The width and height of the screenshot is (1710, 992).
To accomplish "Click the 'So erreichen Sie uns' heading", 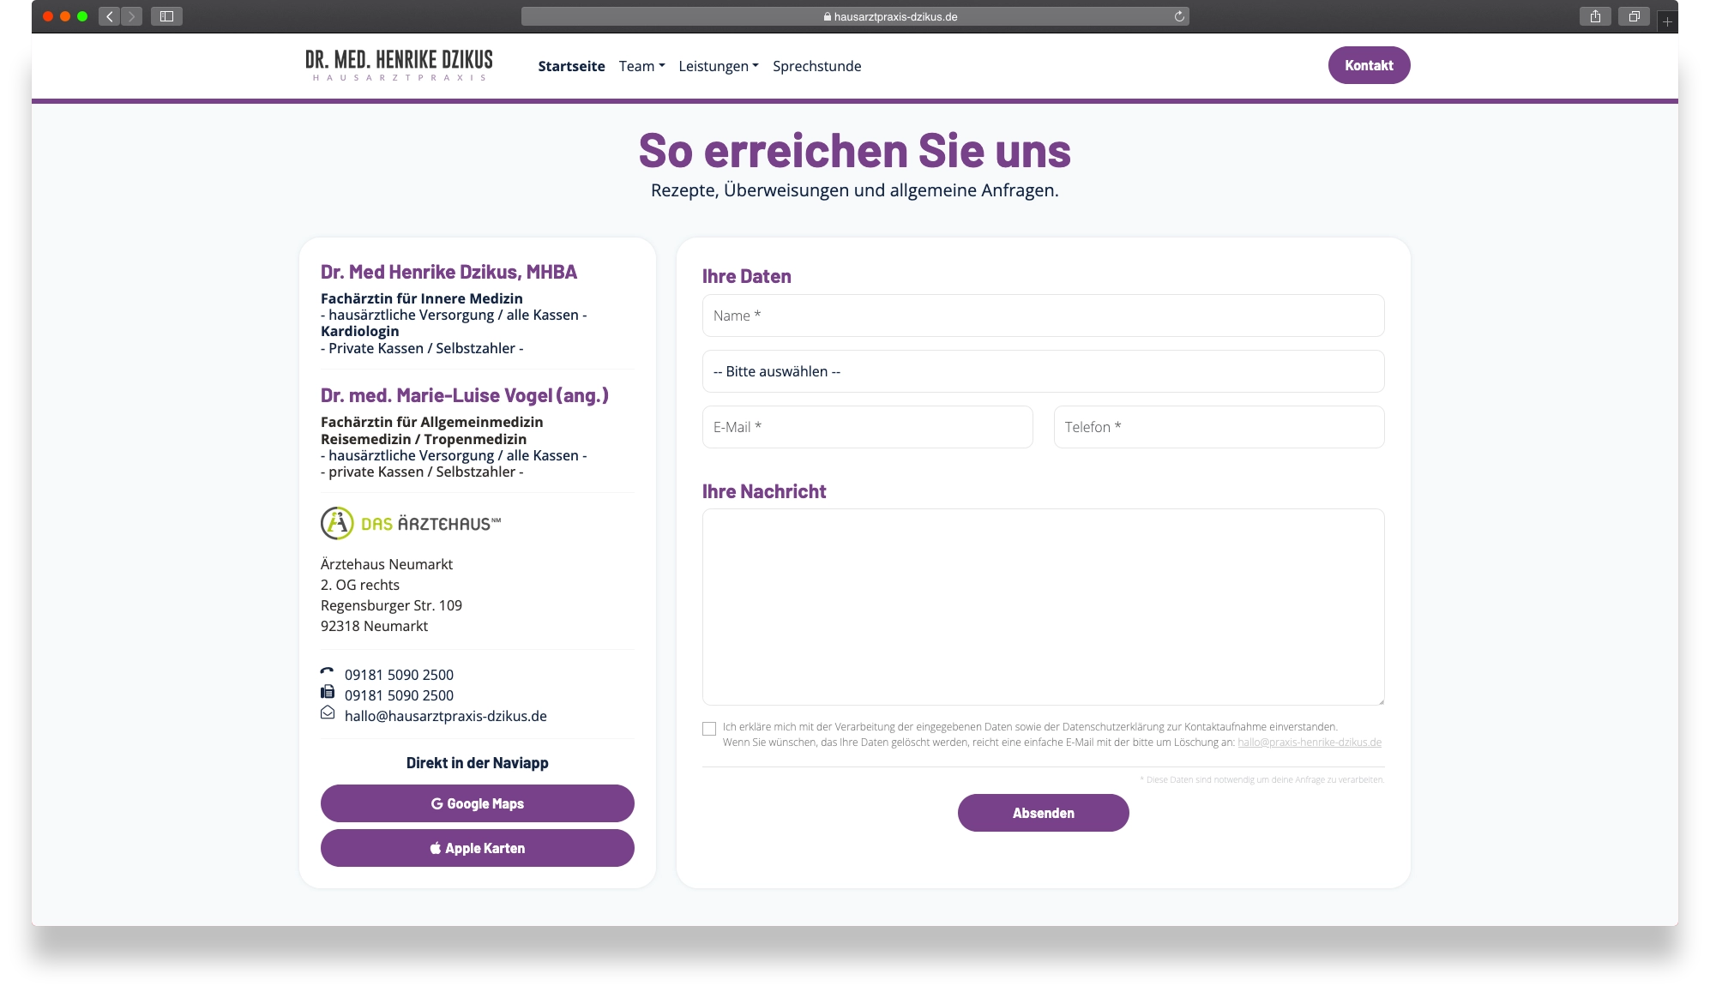I will coord(855,151).
